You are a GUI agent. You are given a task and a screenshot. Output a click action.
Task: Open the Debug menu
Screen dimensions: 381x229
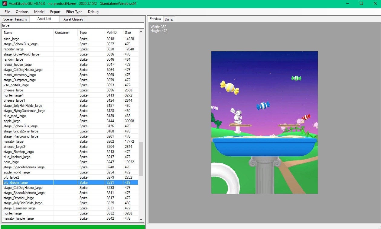(93, 12)
